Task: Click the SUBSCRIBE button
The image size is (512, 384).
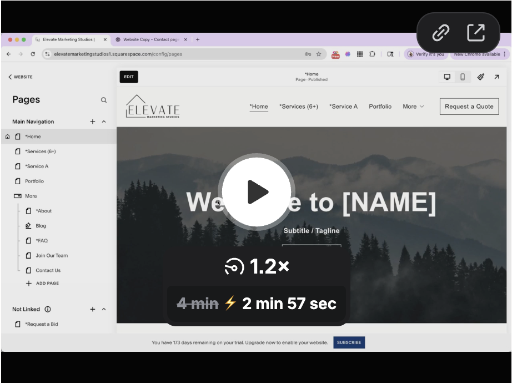Action: (349, 342)
